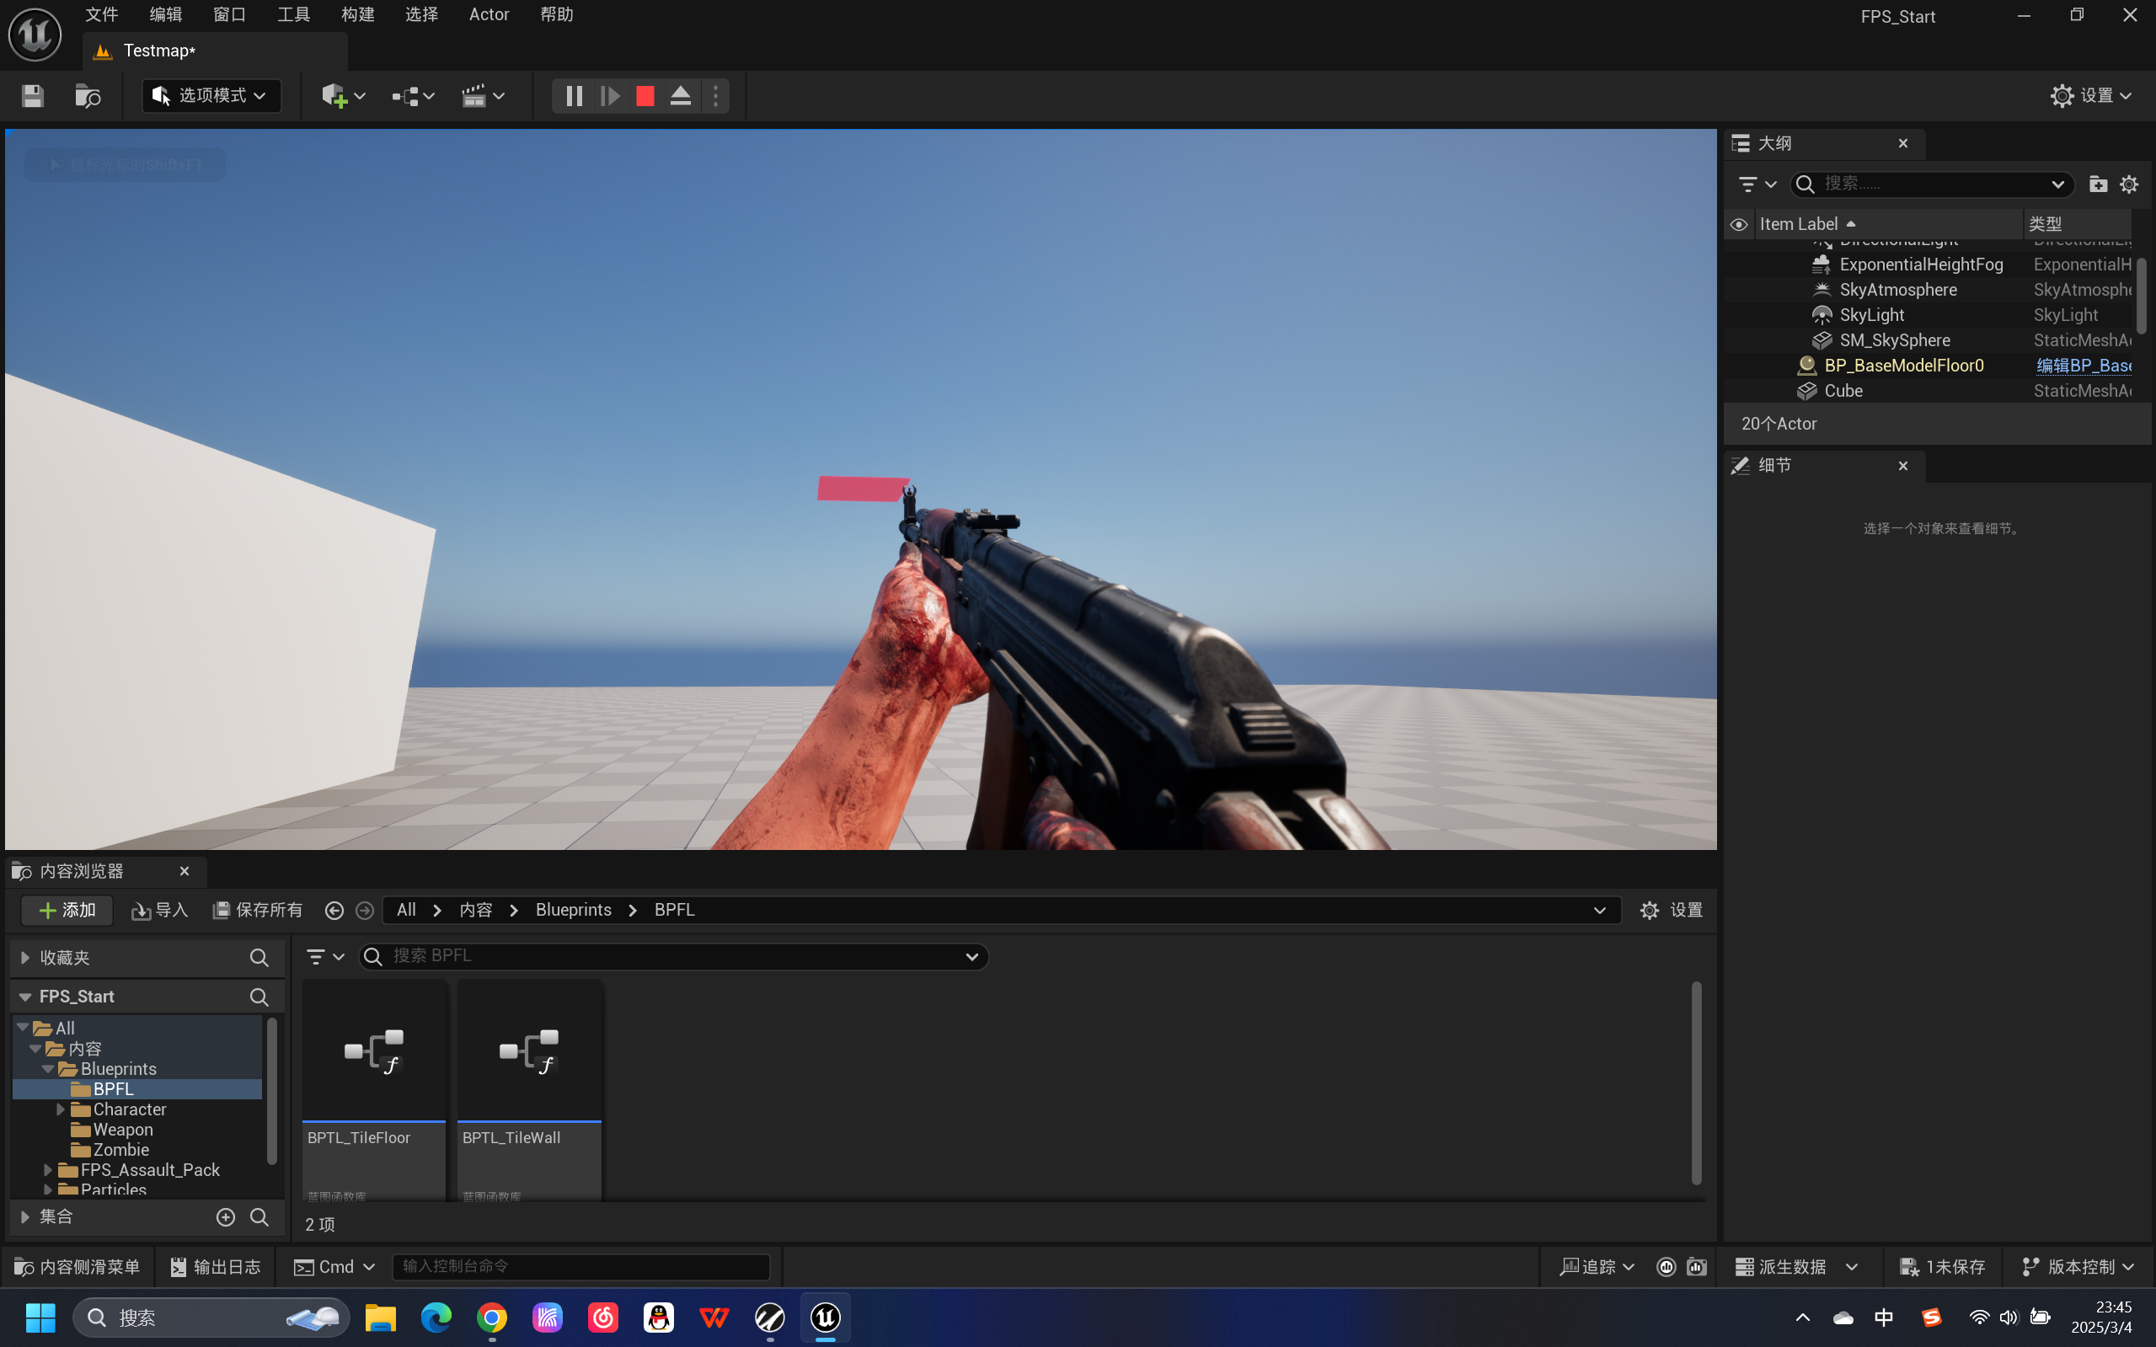Expand the 收藏夹 favorites section
Image resolution: width=2156 pixels, height=1347 pixels.
coord(25,958)
